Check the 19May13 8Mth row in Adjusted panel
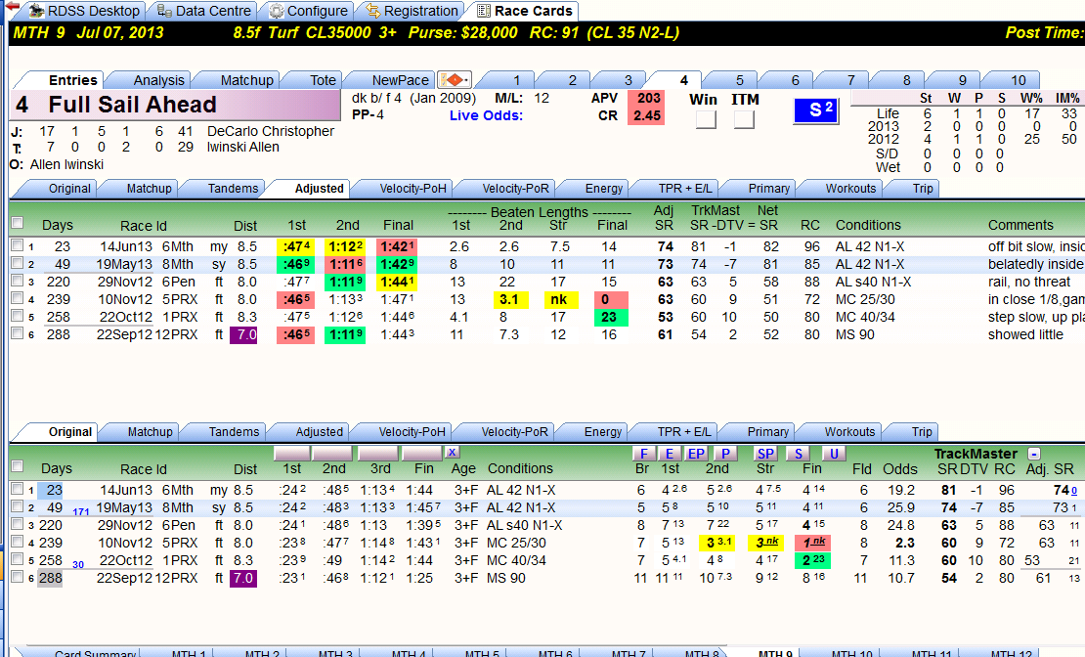1085x657 pixels. pos(18,263)
